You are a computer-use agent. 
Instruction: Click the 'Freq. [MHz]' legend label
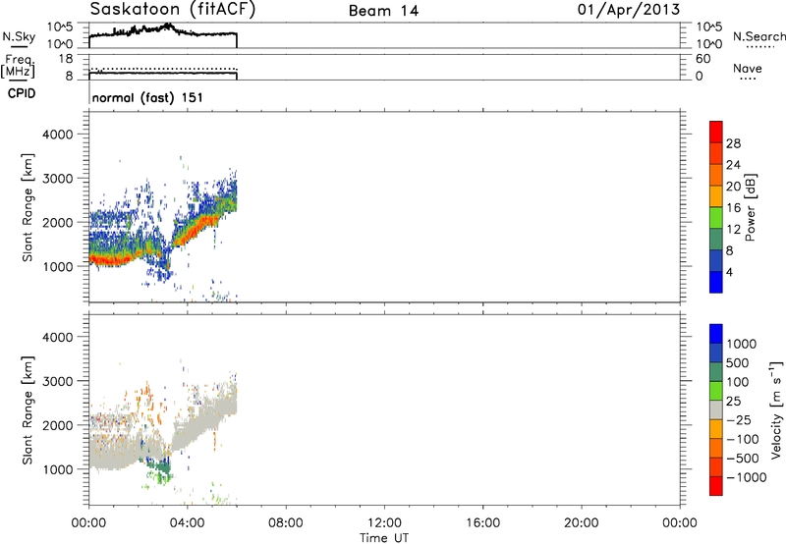pyautogui.click(x=19, y=66)
